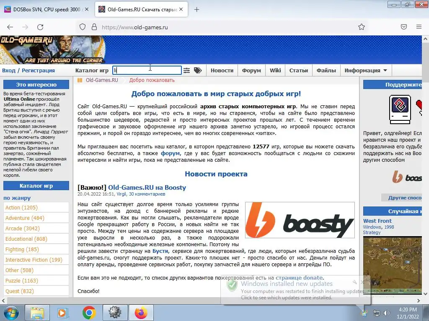Open the Форум menu item
The height and width of the screenshot is (321, 429).
(x=251, y=70)
